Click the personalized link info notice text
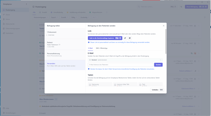Viewport: 211px width, 116px height. pyautogui.click(x=120, y=42)
